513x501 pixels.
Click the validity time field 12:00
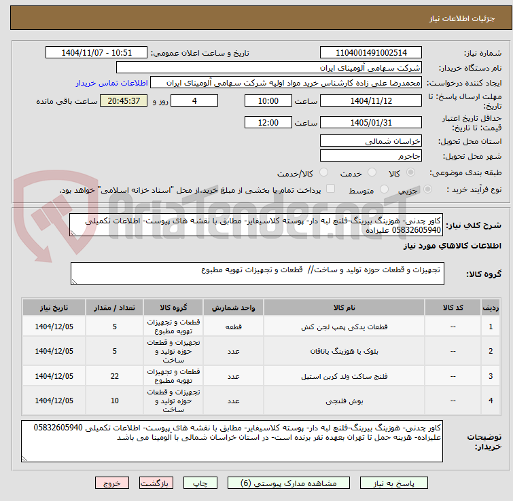(x=268, y=122)
